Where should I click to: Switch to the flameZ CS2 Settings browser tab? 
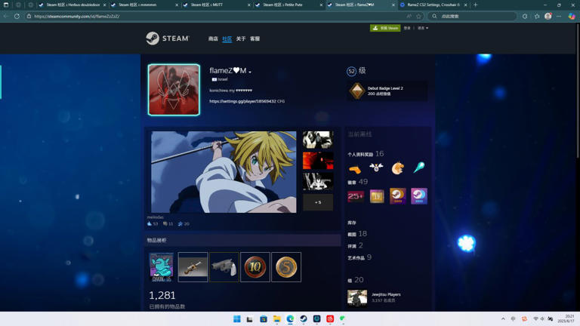pos(433,5)
